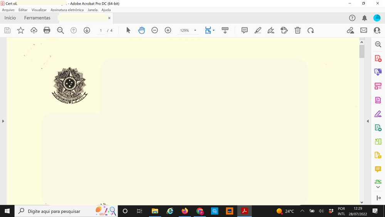The height and width of the screenshot is (217, 385).
Task: Open File Explorer from the taskbar
Action: coord(155,211)
